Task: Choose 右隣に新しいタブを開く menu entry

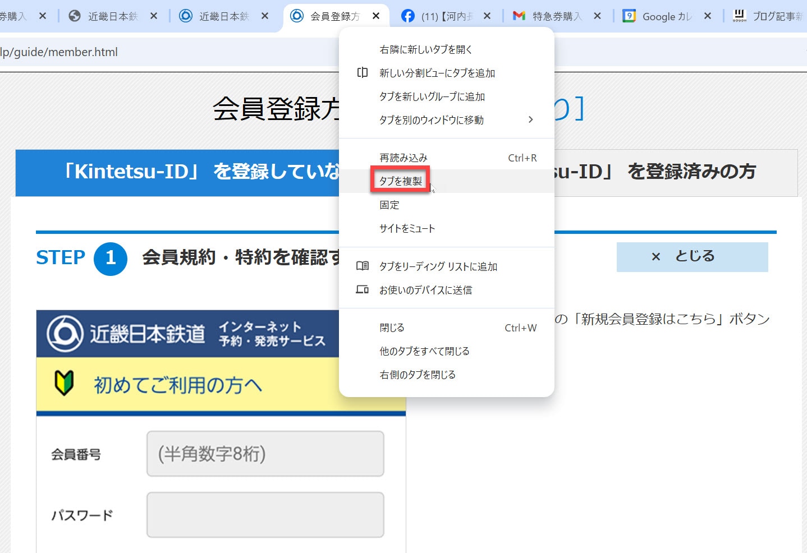Action: click(x=425, y=50)
